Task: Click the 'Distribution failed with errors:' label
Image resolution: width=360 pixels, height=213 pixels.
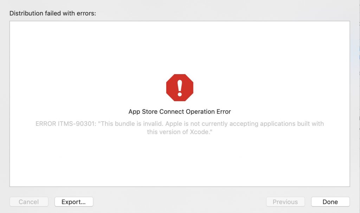Action: [53, 13]
